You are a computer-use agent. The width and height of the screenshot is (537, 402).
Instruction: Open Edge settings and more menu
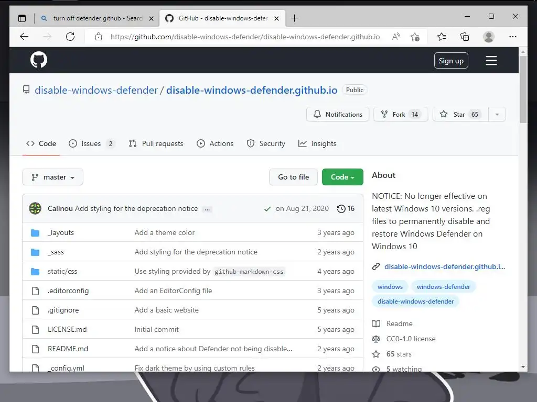(x=513, y=37)
